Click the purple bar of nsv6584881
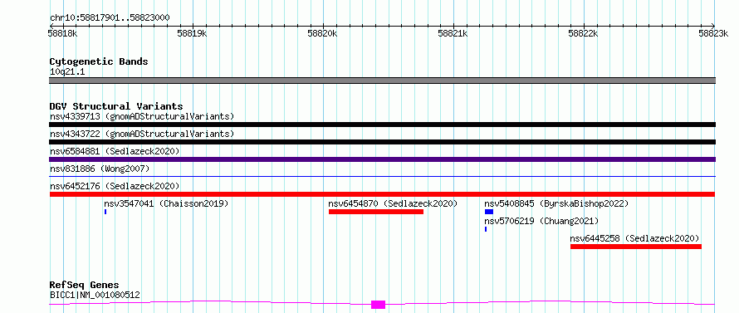 (382, 159)
